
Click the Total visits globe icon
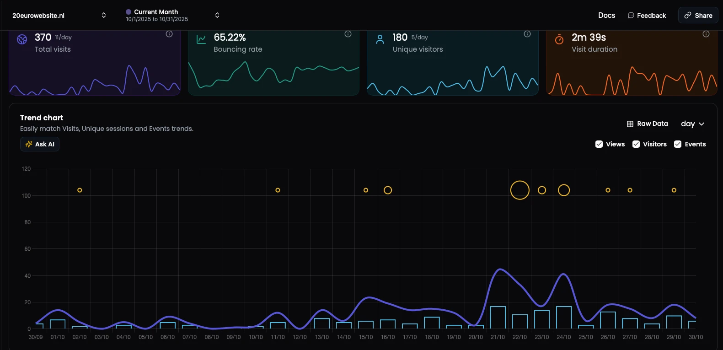(x=22, y=39)
